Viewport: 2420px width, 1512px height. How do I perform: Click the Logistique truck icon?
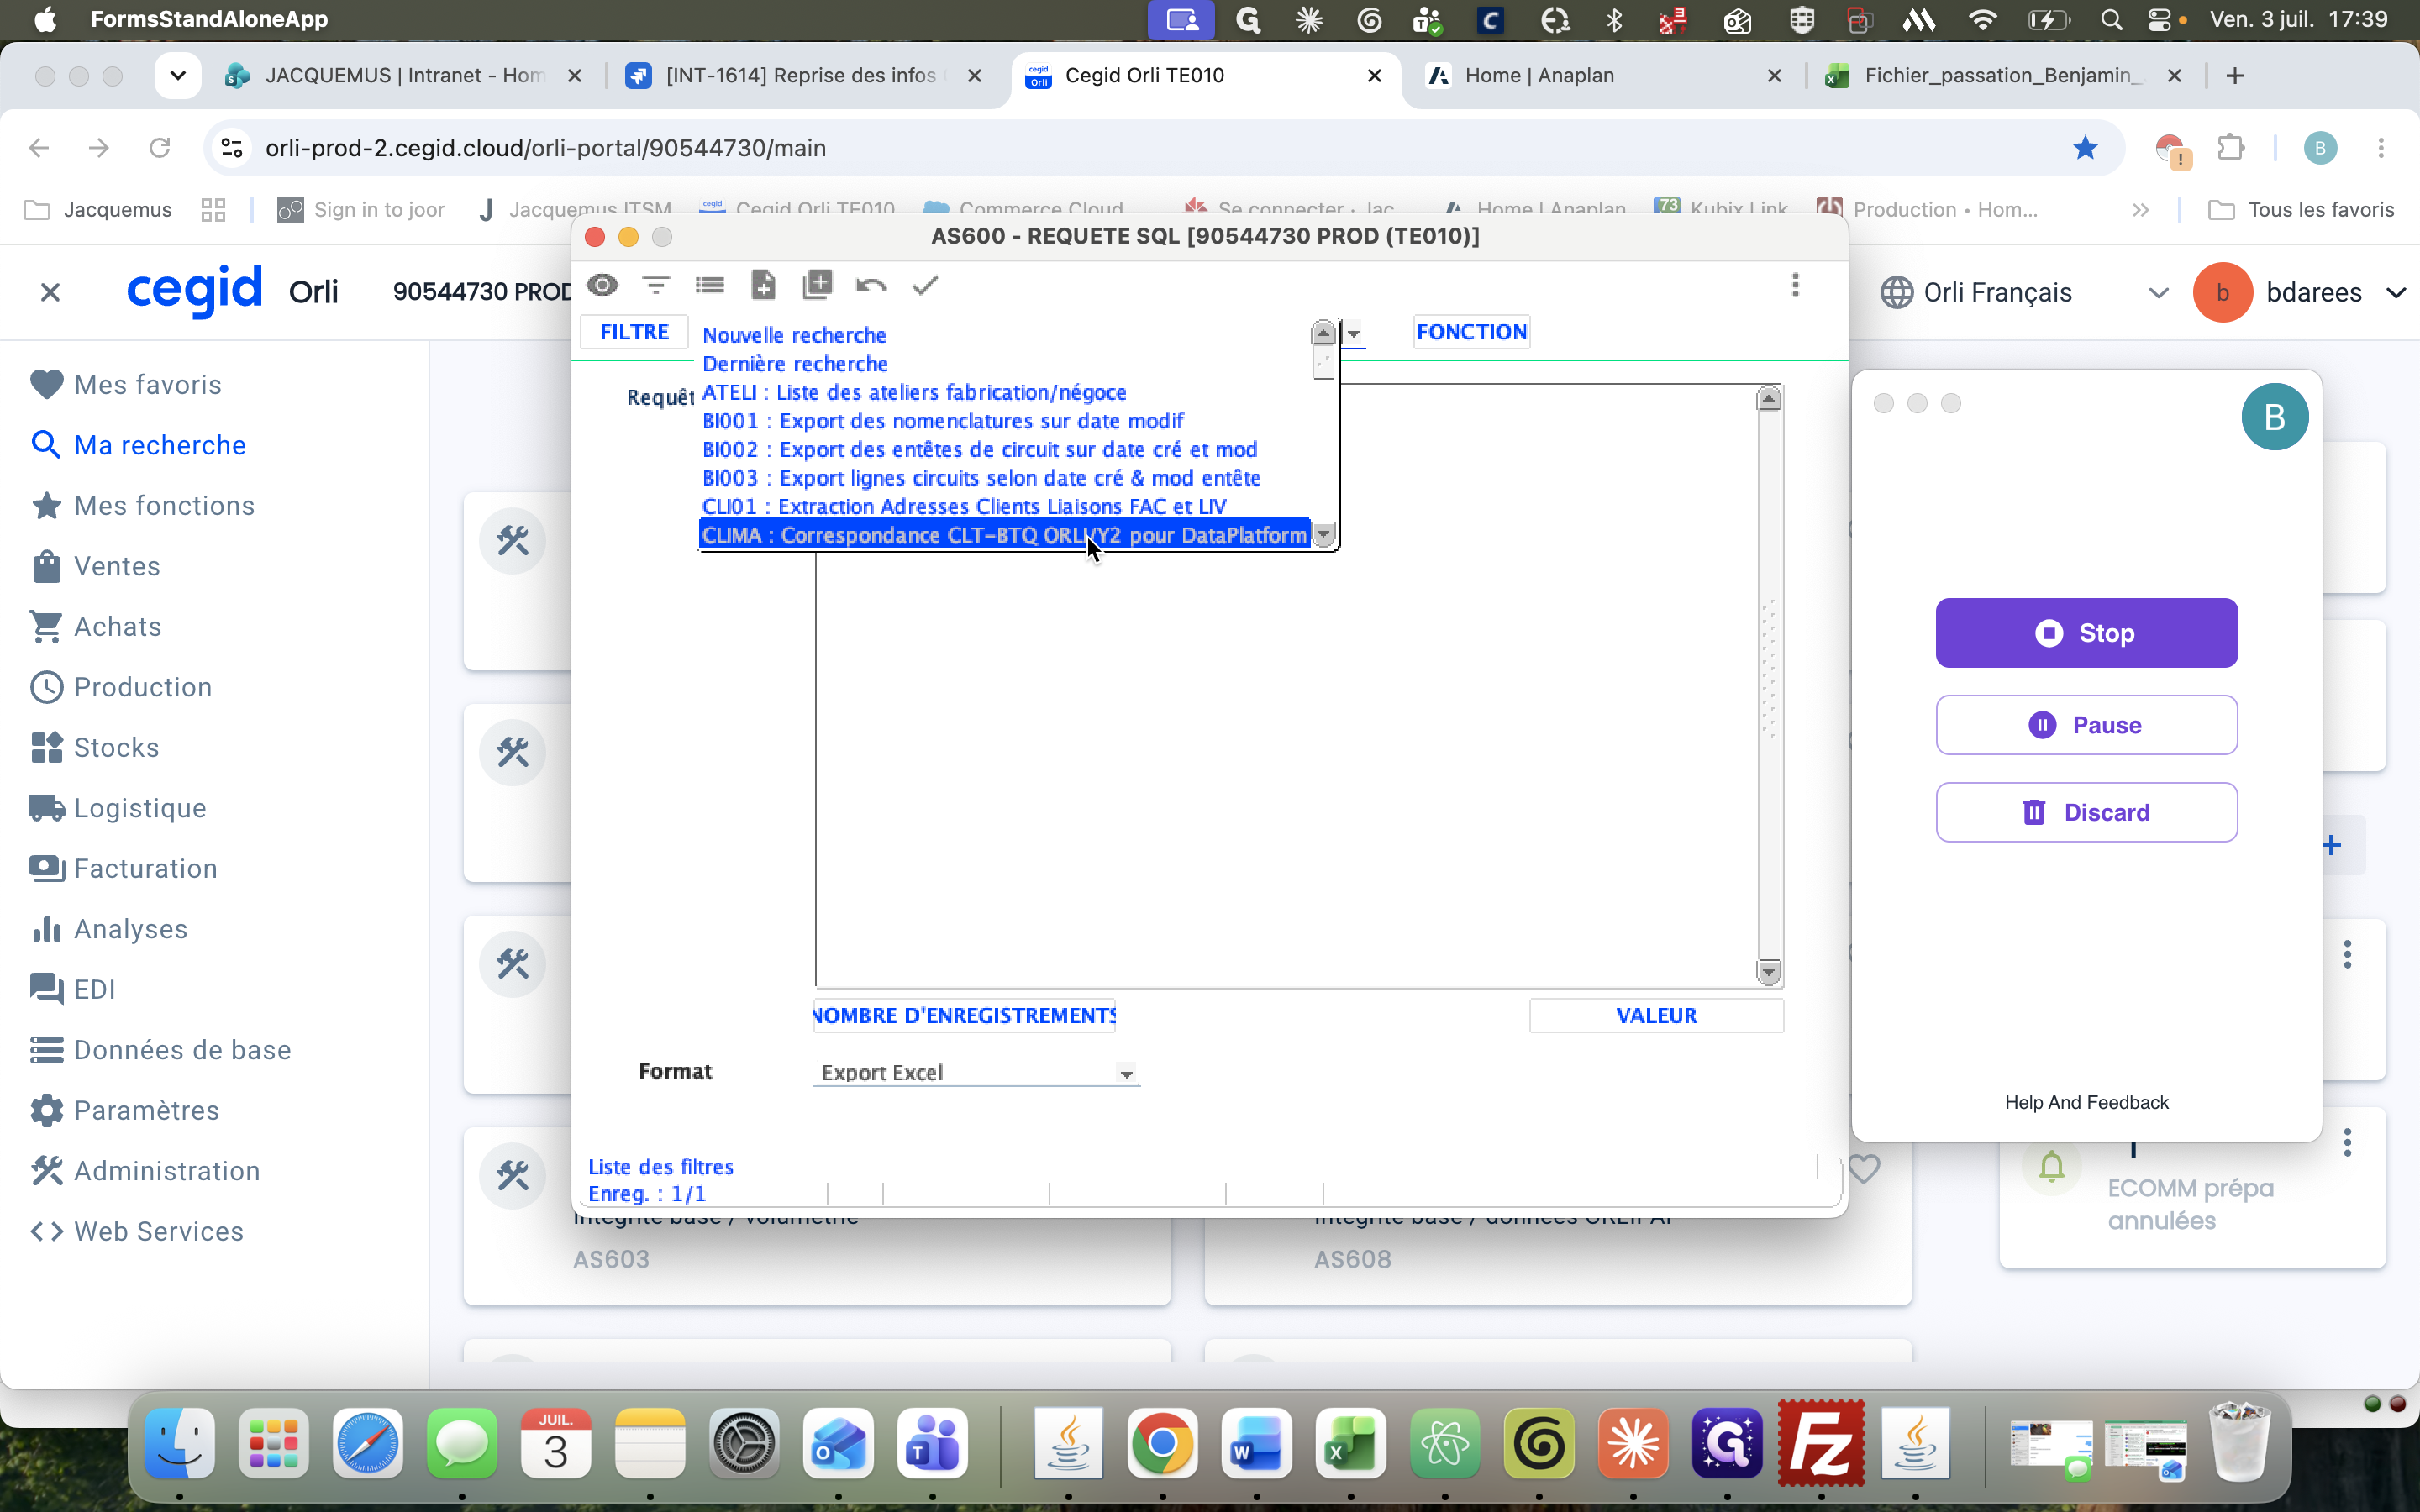pos(46,808)
